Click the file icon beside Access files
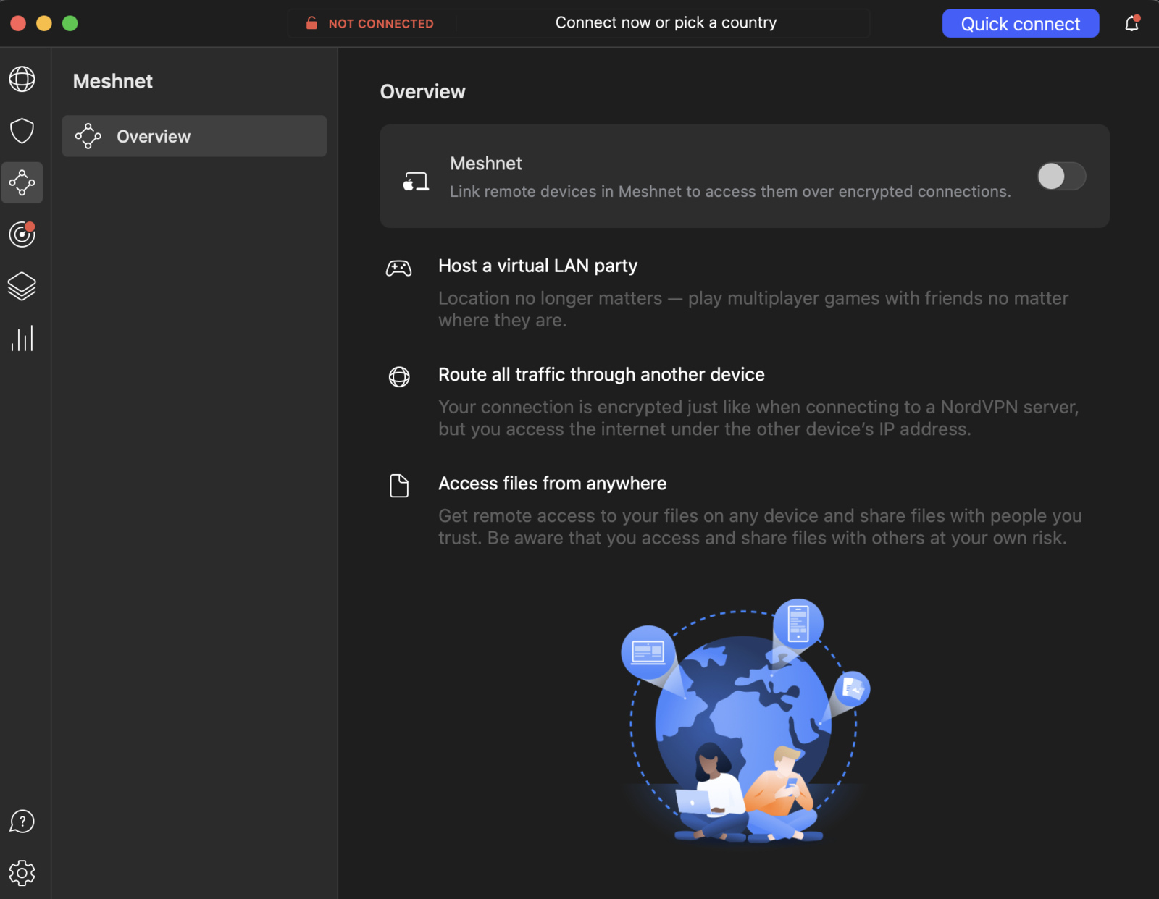 (x=399, y=486)
